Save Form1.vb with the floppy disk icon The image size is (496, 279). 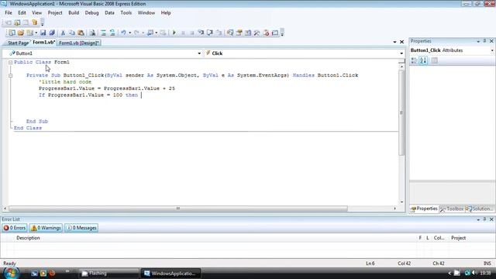(x=43, y=33)
